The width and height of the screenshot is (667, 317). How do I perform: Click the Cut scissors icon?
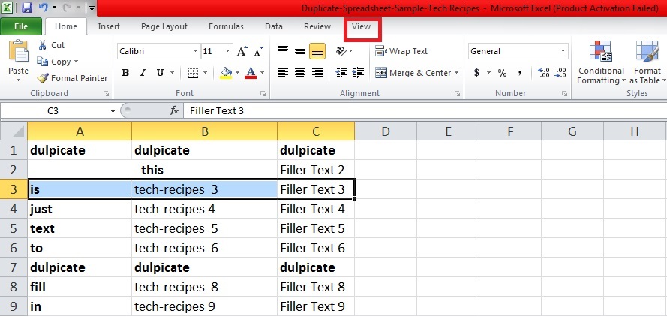[x=43, y=45]
